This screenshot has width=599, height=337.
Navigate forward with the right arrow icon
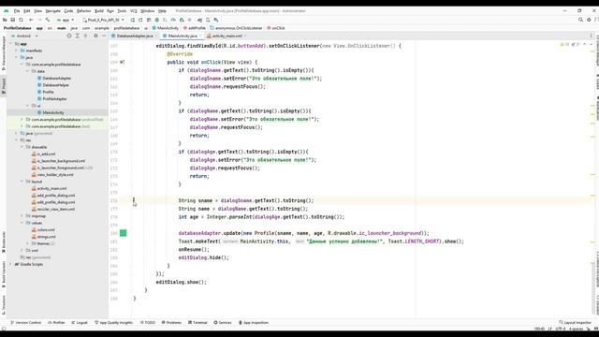coord(39,20)
